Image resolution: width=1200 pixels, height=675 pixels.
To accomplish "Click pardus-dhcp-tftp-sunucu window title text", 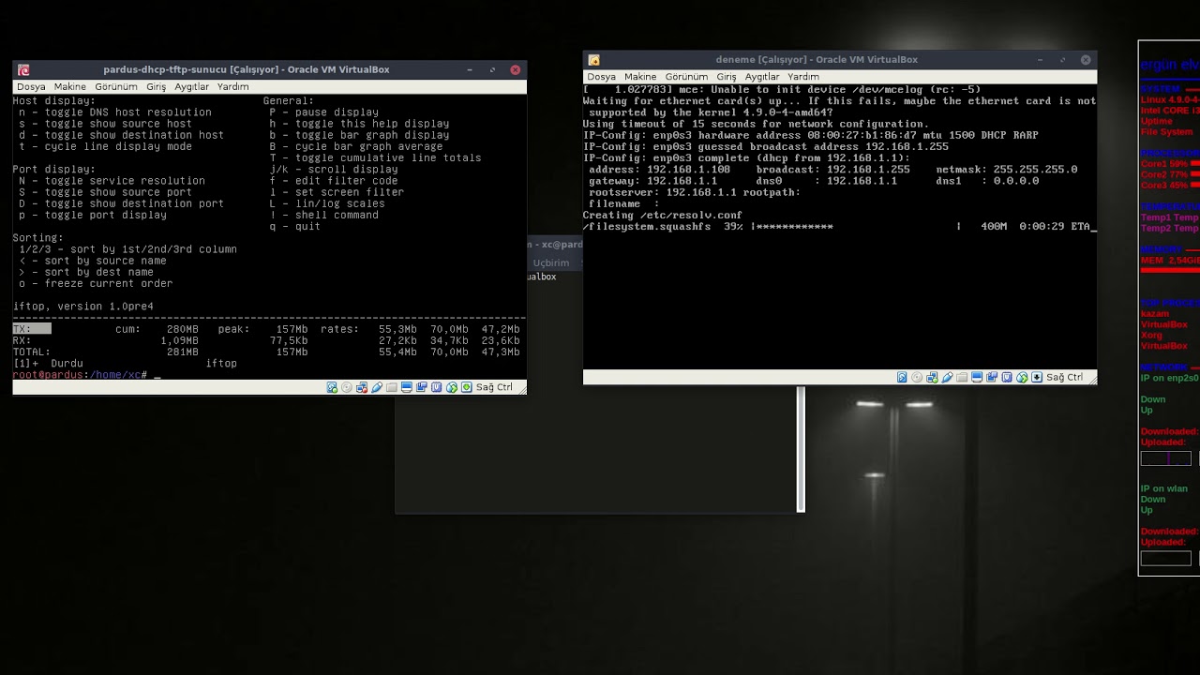I will tap(247, 69).
